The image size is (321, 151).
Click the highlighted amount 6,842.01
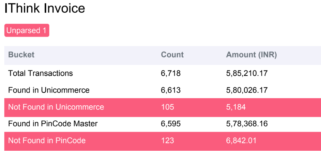tap(241, 141)
